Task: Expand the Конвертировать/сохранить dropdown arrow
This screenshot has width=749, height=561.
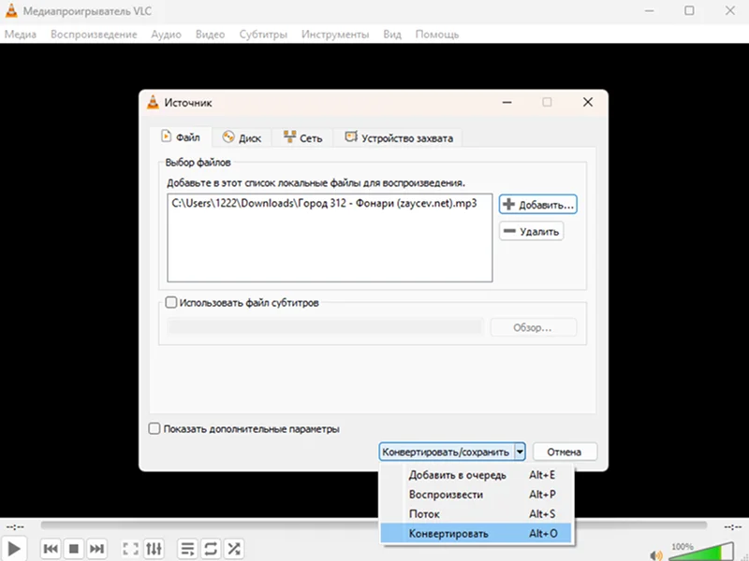Action: pos(520,452)
